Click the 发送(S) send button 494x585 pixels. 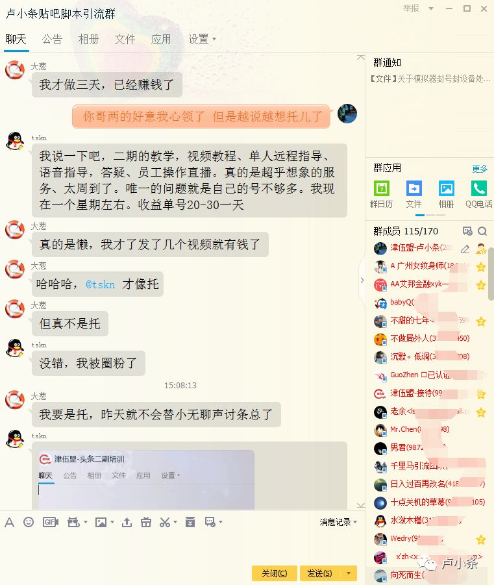pyautogui.click(x=320, y=573)
